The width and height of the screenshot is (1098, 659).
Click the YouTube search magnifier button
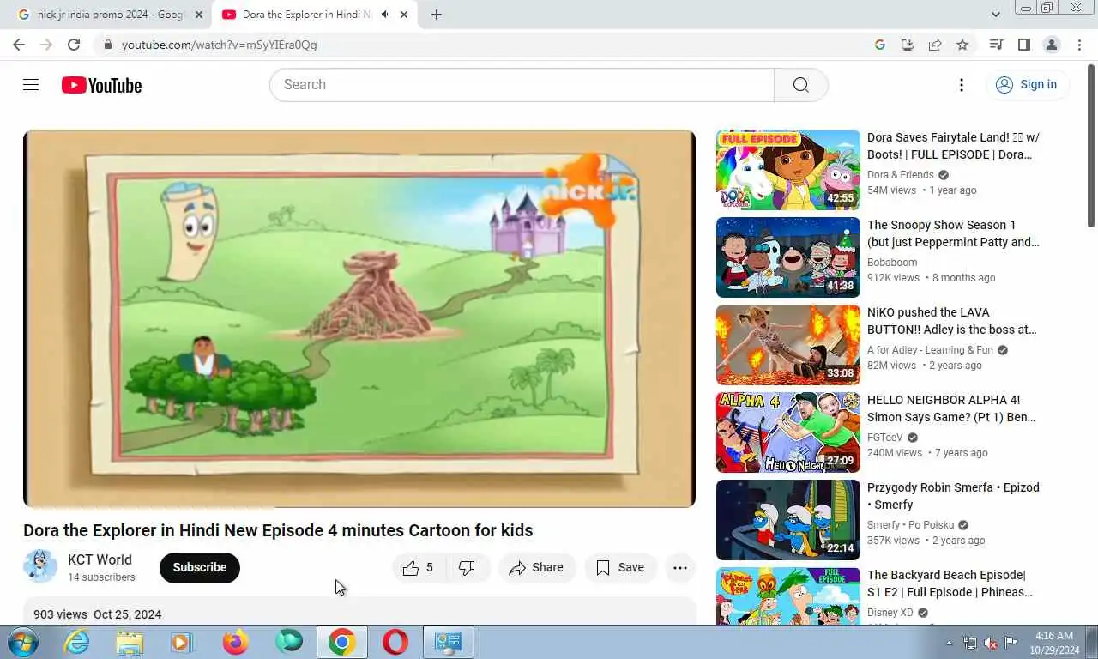[x=800, y=85]
